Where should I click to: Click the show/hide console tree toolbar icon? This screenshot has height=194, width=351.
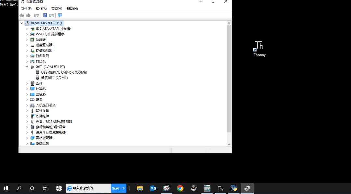[x=37, y=16]
